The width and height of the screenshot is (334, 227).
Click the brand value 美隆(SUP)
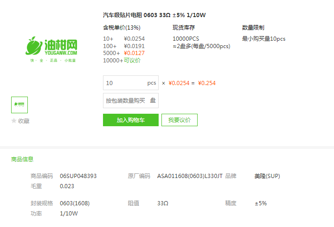(x=267, y=176)
